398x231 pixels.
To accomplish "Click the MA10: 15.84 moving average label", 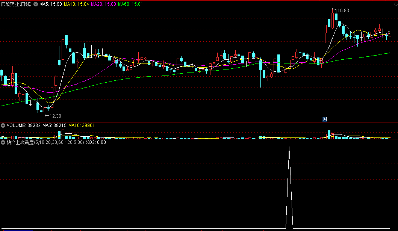I will (x=76, y=4).
